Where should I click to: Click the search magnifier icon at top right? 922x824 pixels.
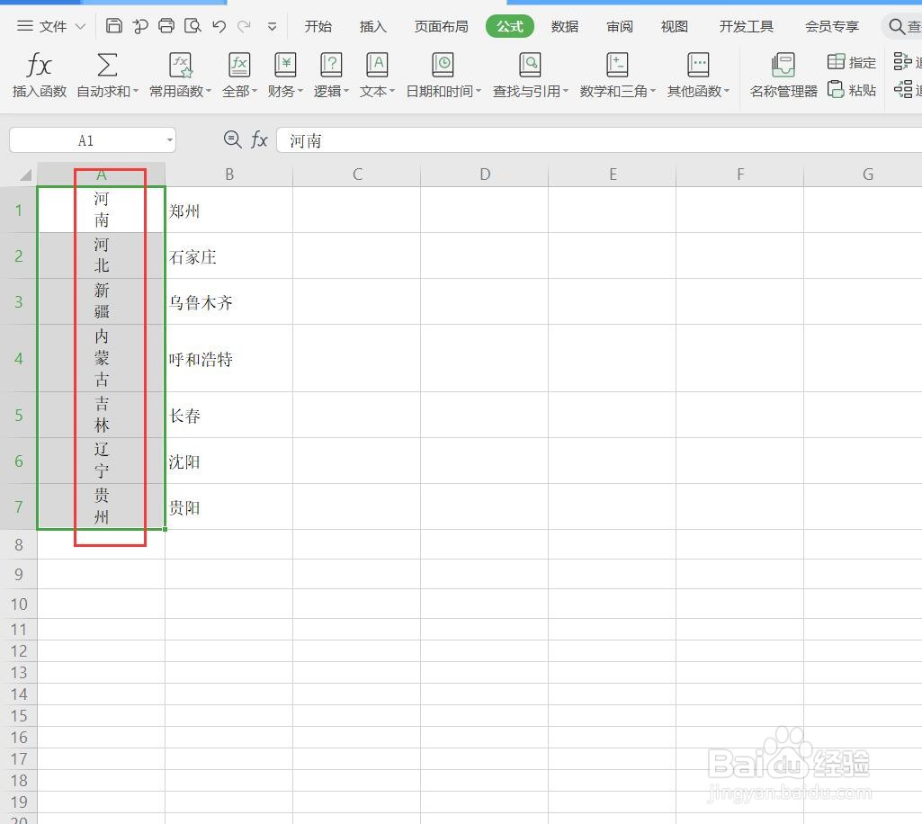(x=896, y=26)
